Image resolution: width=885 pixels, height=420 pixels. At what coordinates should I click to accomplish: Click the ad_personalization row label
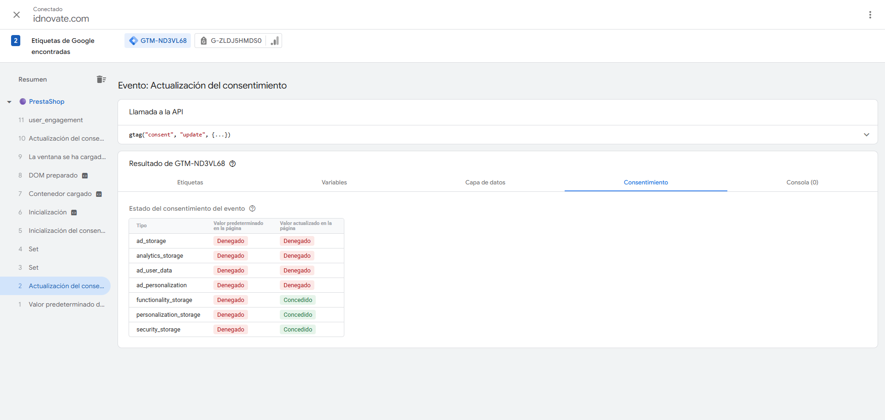click(x=161, y=285)
